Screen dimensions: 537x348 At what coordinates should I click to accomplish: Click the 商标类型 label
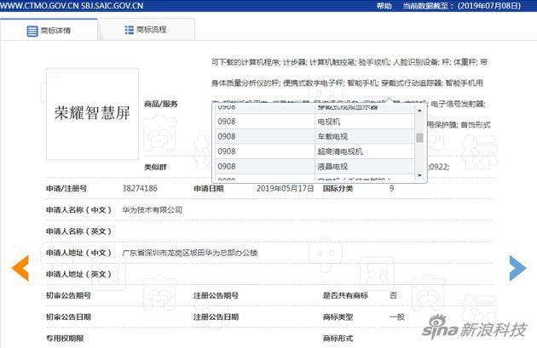tap(338, 317)
